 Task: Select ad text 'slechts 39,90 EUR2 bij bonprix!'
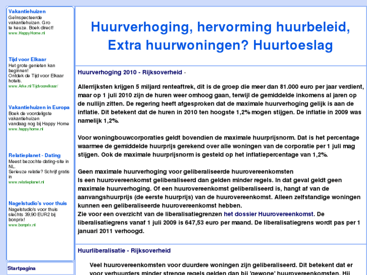point(32,217)
